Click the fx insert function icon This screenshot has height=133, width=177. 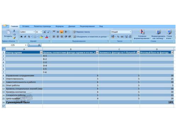pos(39,45)
